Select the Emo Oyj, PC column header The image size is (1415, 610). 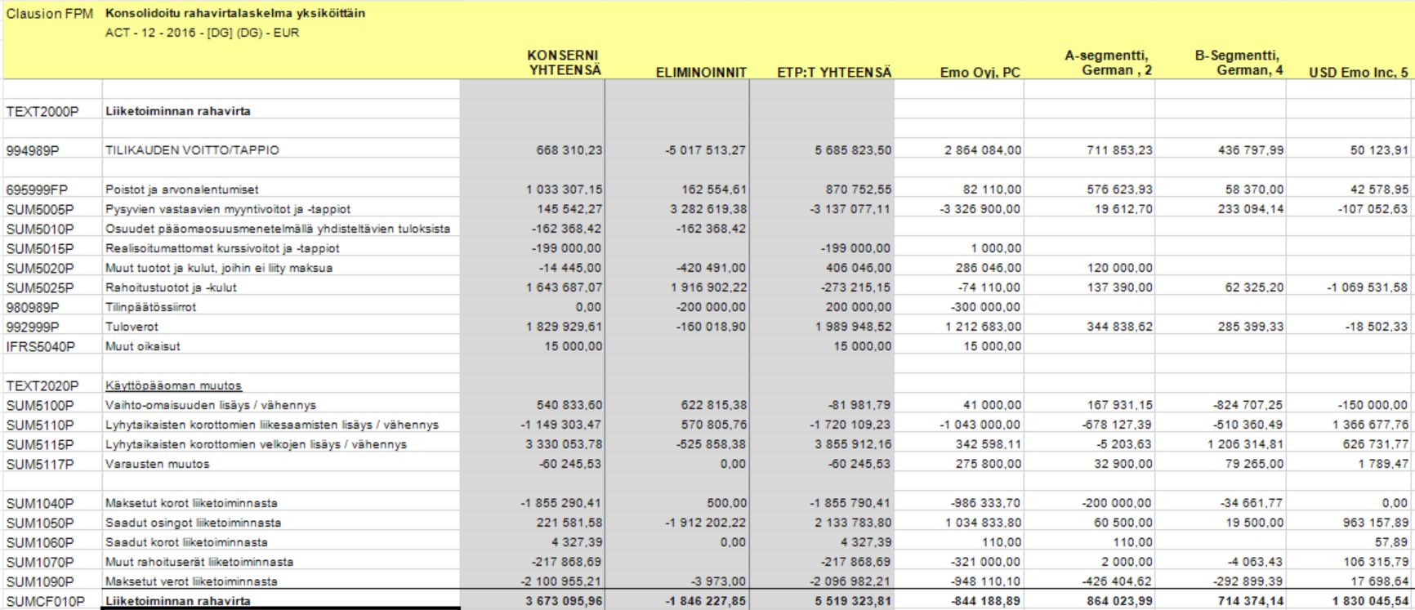coord(980,72)
